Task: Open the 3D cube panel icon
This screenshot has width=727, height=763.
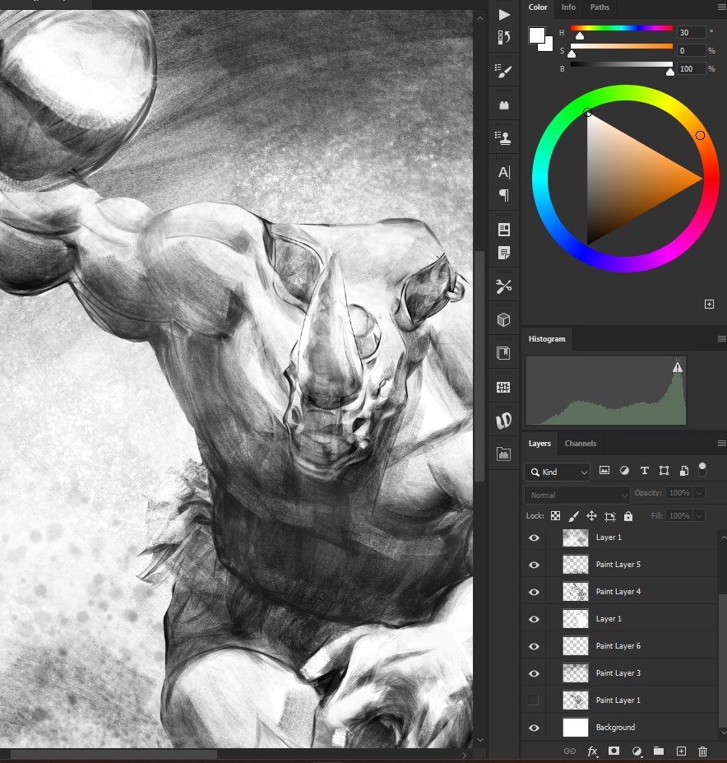Action: coord(504,319)
